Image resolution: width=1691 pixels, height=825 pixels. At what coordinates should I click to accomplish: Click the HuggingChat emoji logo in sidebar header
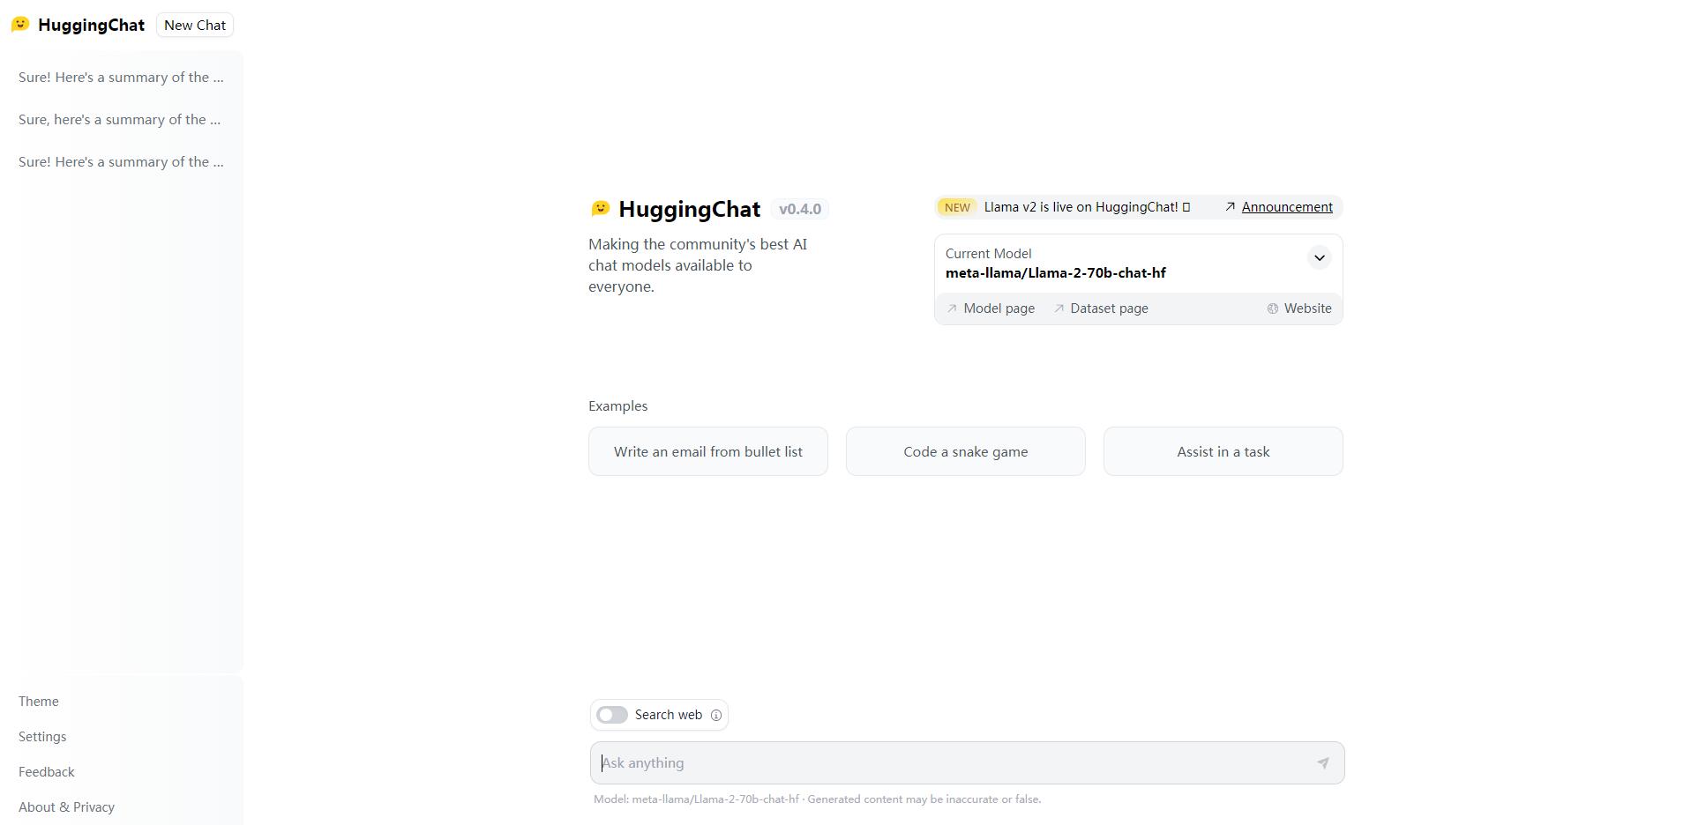click(x=20, y=24)
